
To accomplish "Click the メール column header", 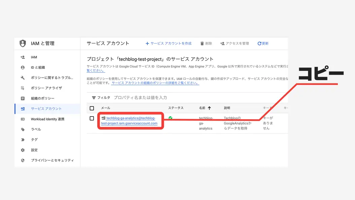I will (106, 108).
